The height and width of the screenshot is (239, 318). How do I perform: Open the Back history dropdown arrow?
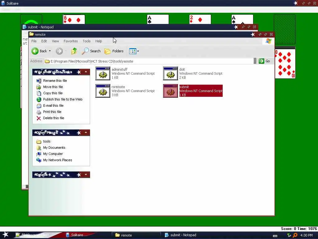pos(50,51)
